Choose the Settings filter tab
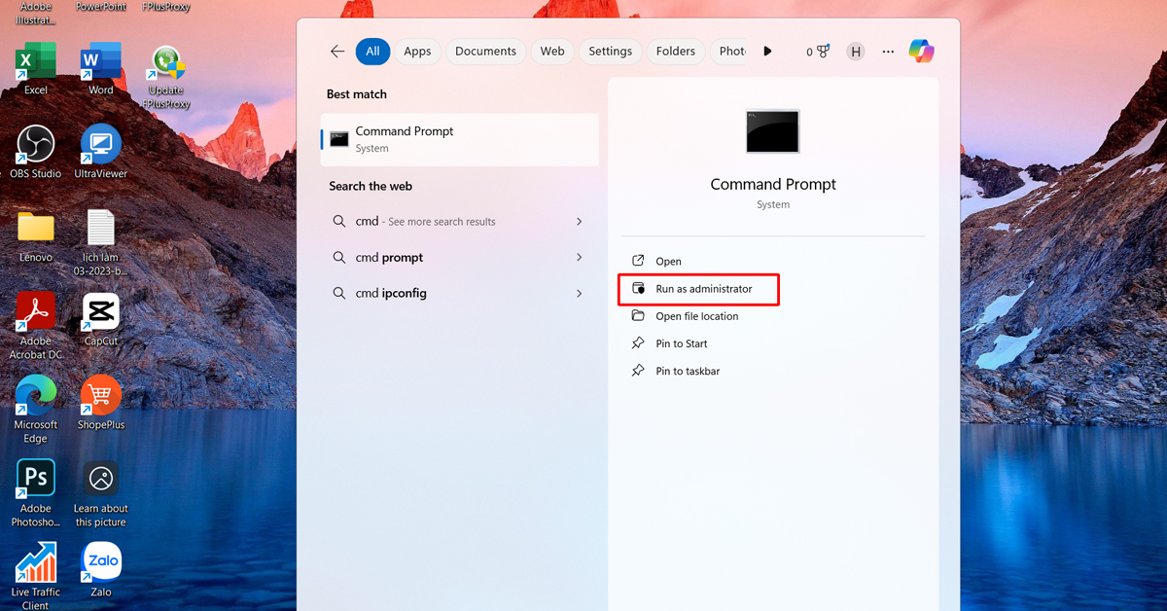The width and height of the screenshot is (1167, 611). click(610, 52)
